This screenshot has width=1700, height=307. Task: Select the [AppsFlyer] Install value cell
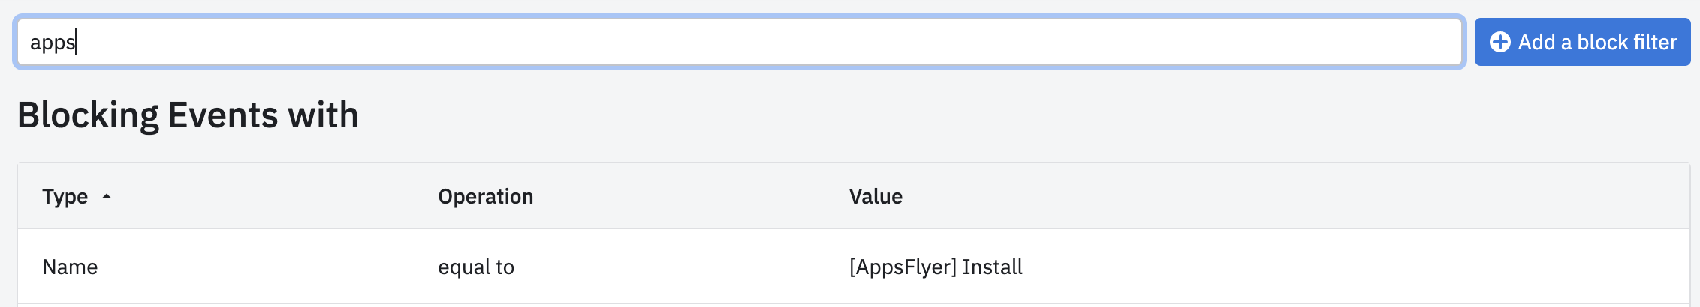(x=936, y=267)
